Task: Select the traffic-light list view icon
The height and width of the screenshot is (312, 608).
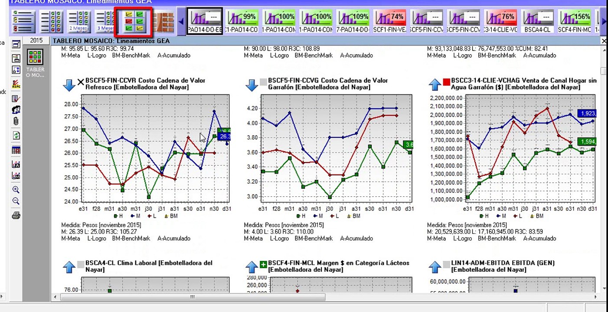Action: [x=24, y=21]
